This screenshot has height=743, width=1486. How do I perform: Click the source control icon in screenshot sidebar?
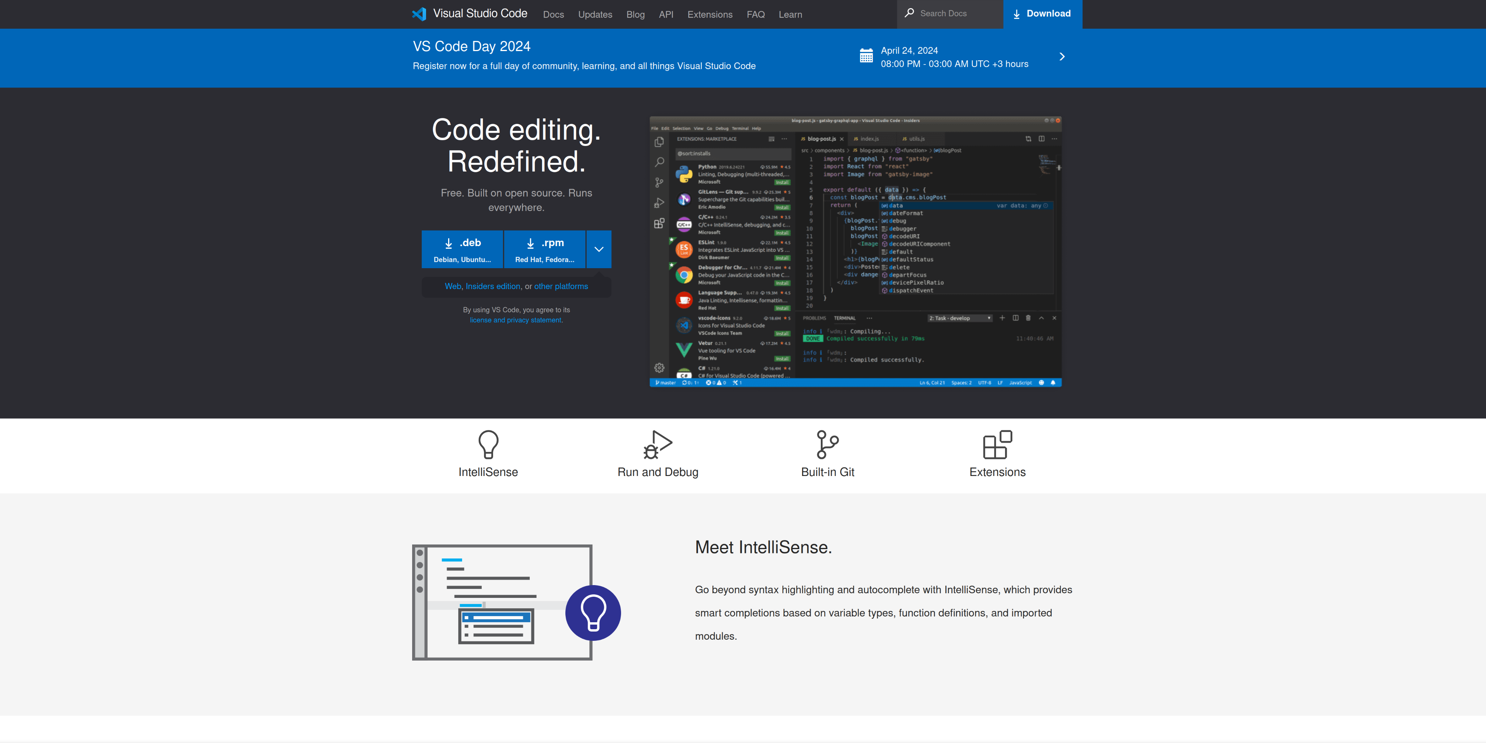point(659,182)
